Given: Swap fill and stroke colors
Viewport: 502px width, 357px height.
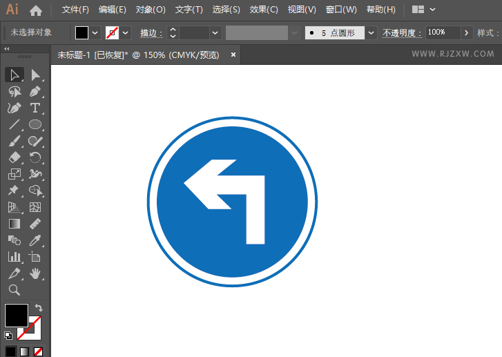Looking at the screenshot, I should (39, 308).
